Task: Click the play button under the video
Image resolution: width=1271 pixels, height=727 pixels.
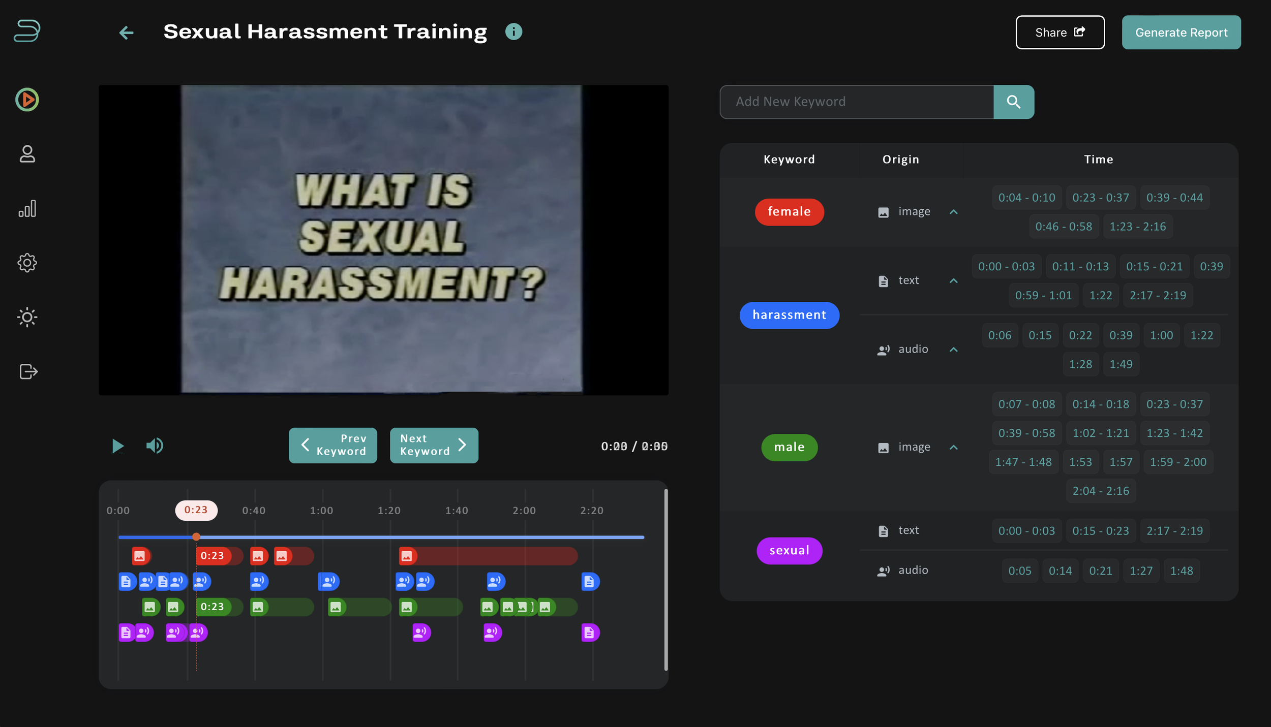Action: pyautogui.click(x=117, y=446)
